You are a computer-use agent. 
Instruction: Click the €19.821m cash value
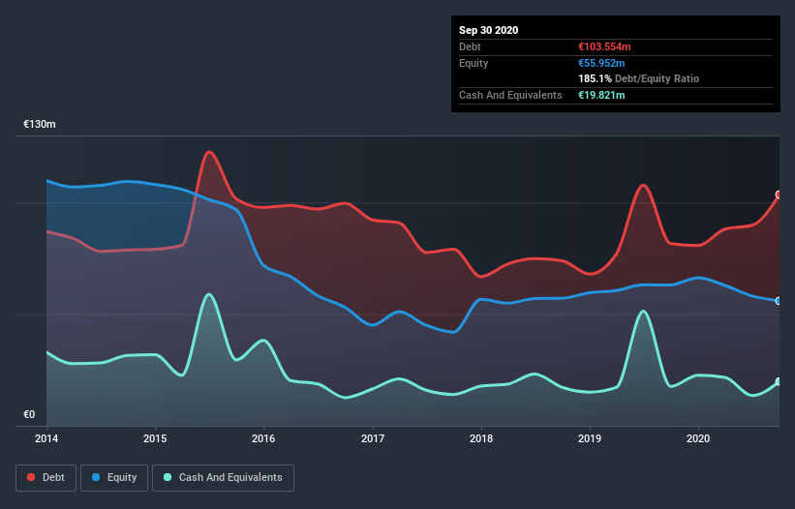[601, 95]
